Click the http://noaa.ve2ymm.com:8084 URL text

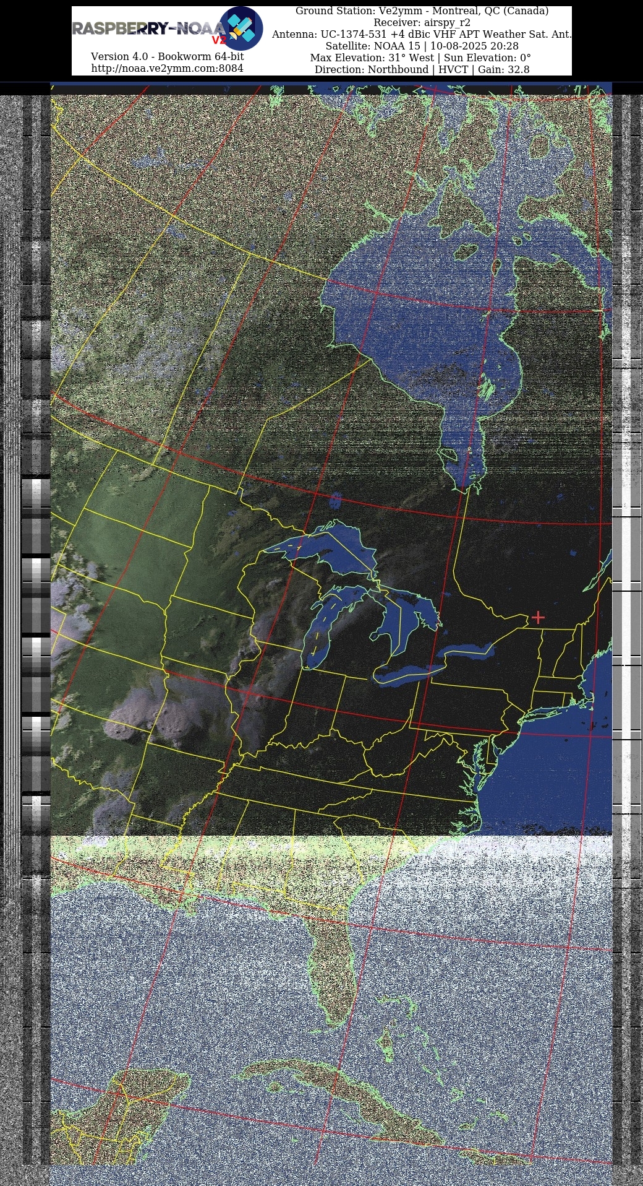167,68
